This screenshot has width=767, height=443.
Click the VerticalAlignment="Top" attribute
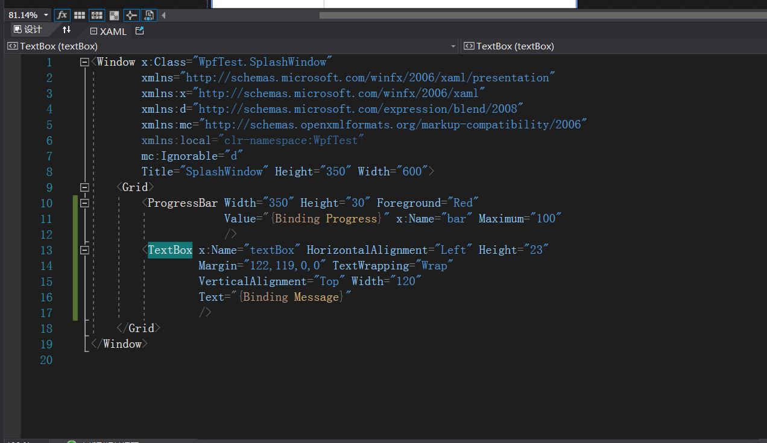click(x=272, y=281)
